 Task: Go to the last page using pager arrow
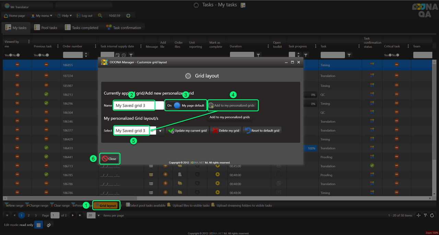80,216
